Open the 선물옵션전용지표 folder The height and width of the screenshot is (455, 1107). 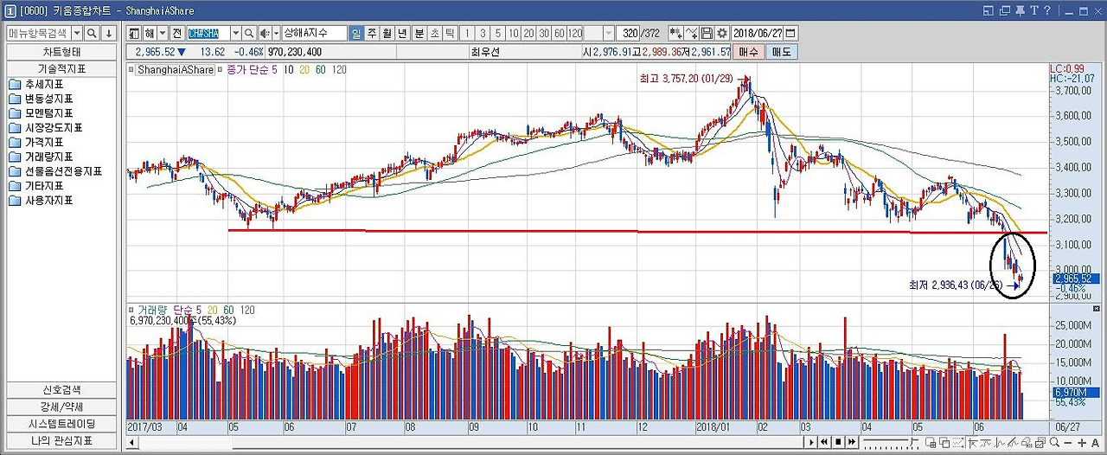click(x=55, y=171)
